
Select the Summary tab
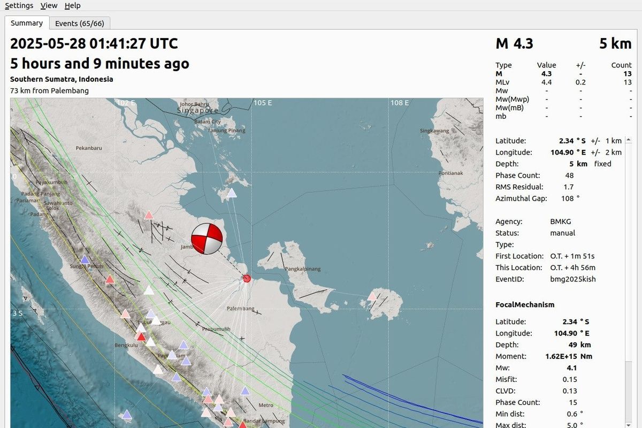27,23
